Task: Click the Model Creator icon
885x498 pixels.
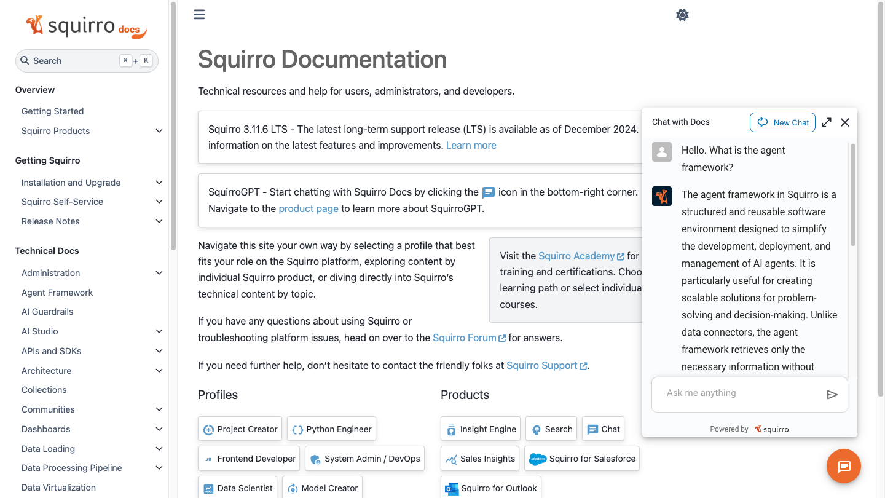Action: (x=293, y=489)
